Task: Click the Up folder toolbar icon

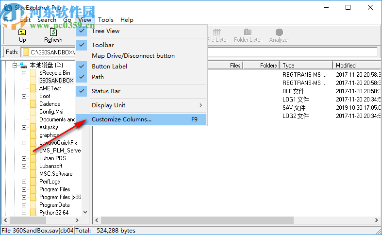Action: click(22, 32)
